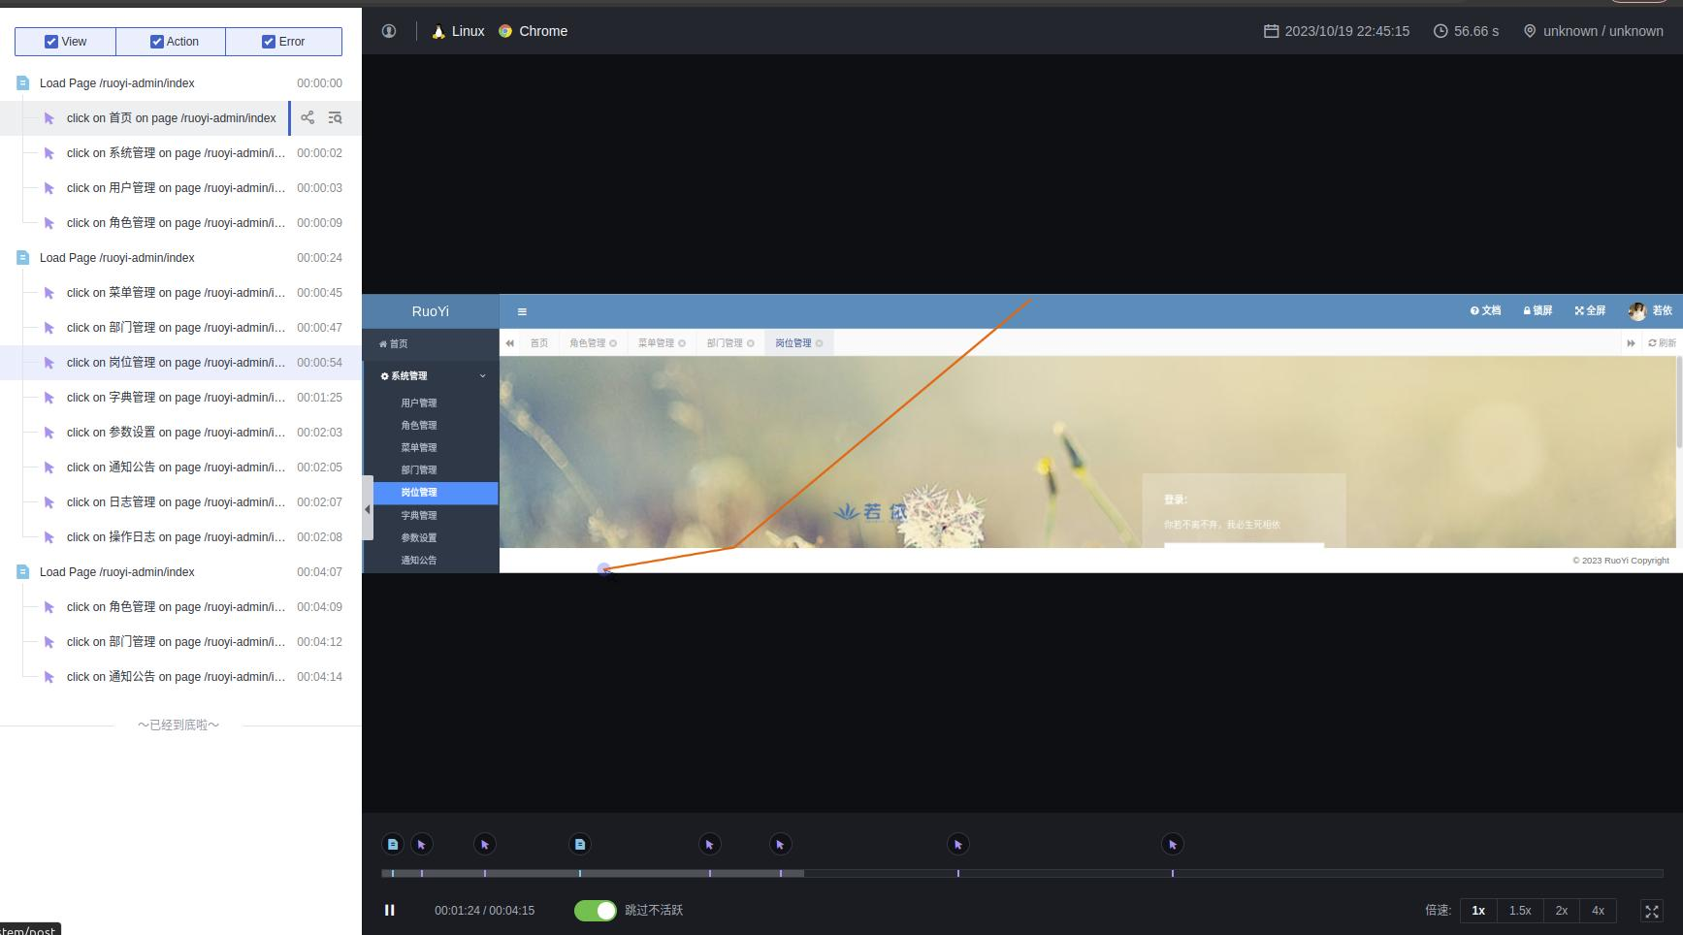
Task: Toggle the Action filter checkbox
Action: pos(157,42)
